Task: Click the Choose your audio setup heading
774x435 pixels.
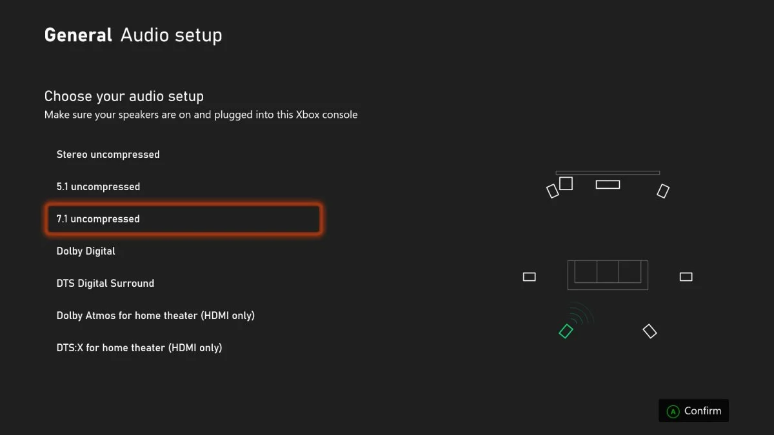Action: pos(123,95)
